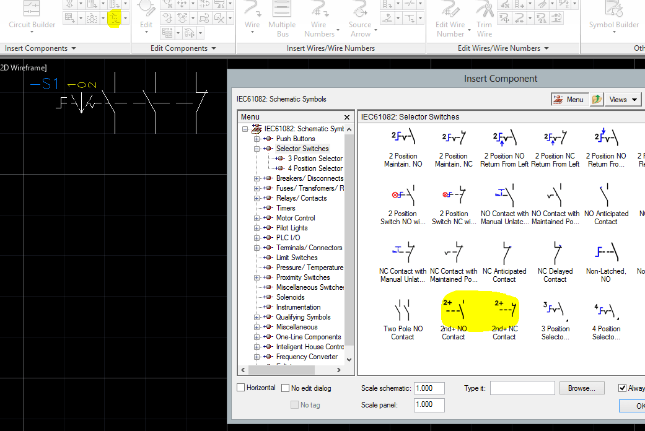Toggle the No edit dialog checkbox
The height and width of the screenshot is (431, 645).
click(286, 388)
